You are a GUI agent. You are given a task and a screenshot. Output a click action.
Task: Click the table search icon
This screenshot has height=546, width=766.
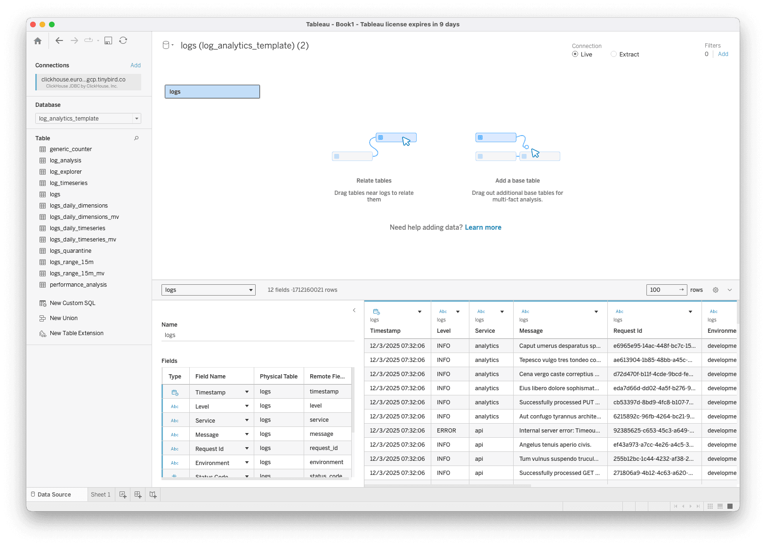[136, 138]
